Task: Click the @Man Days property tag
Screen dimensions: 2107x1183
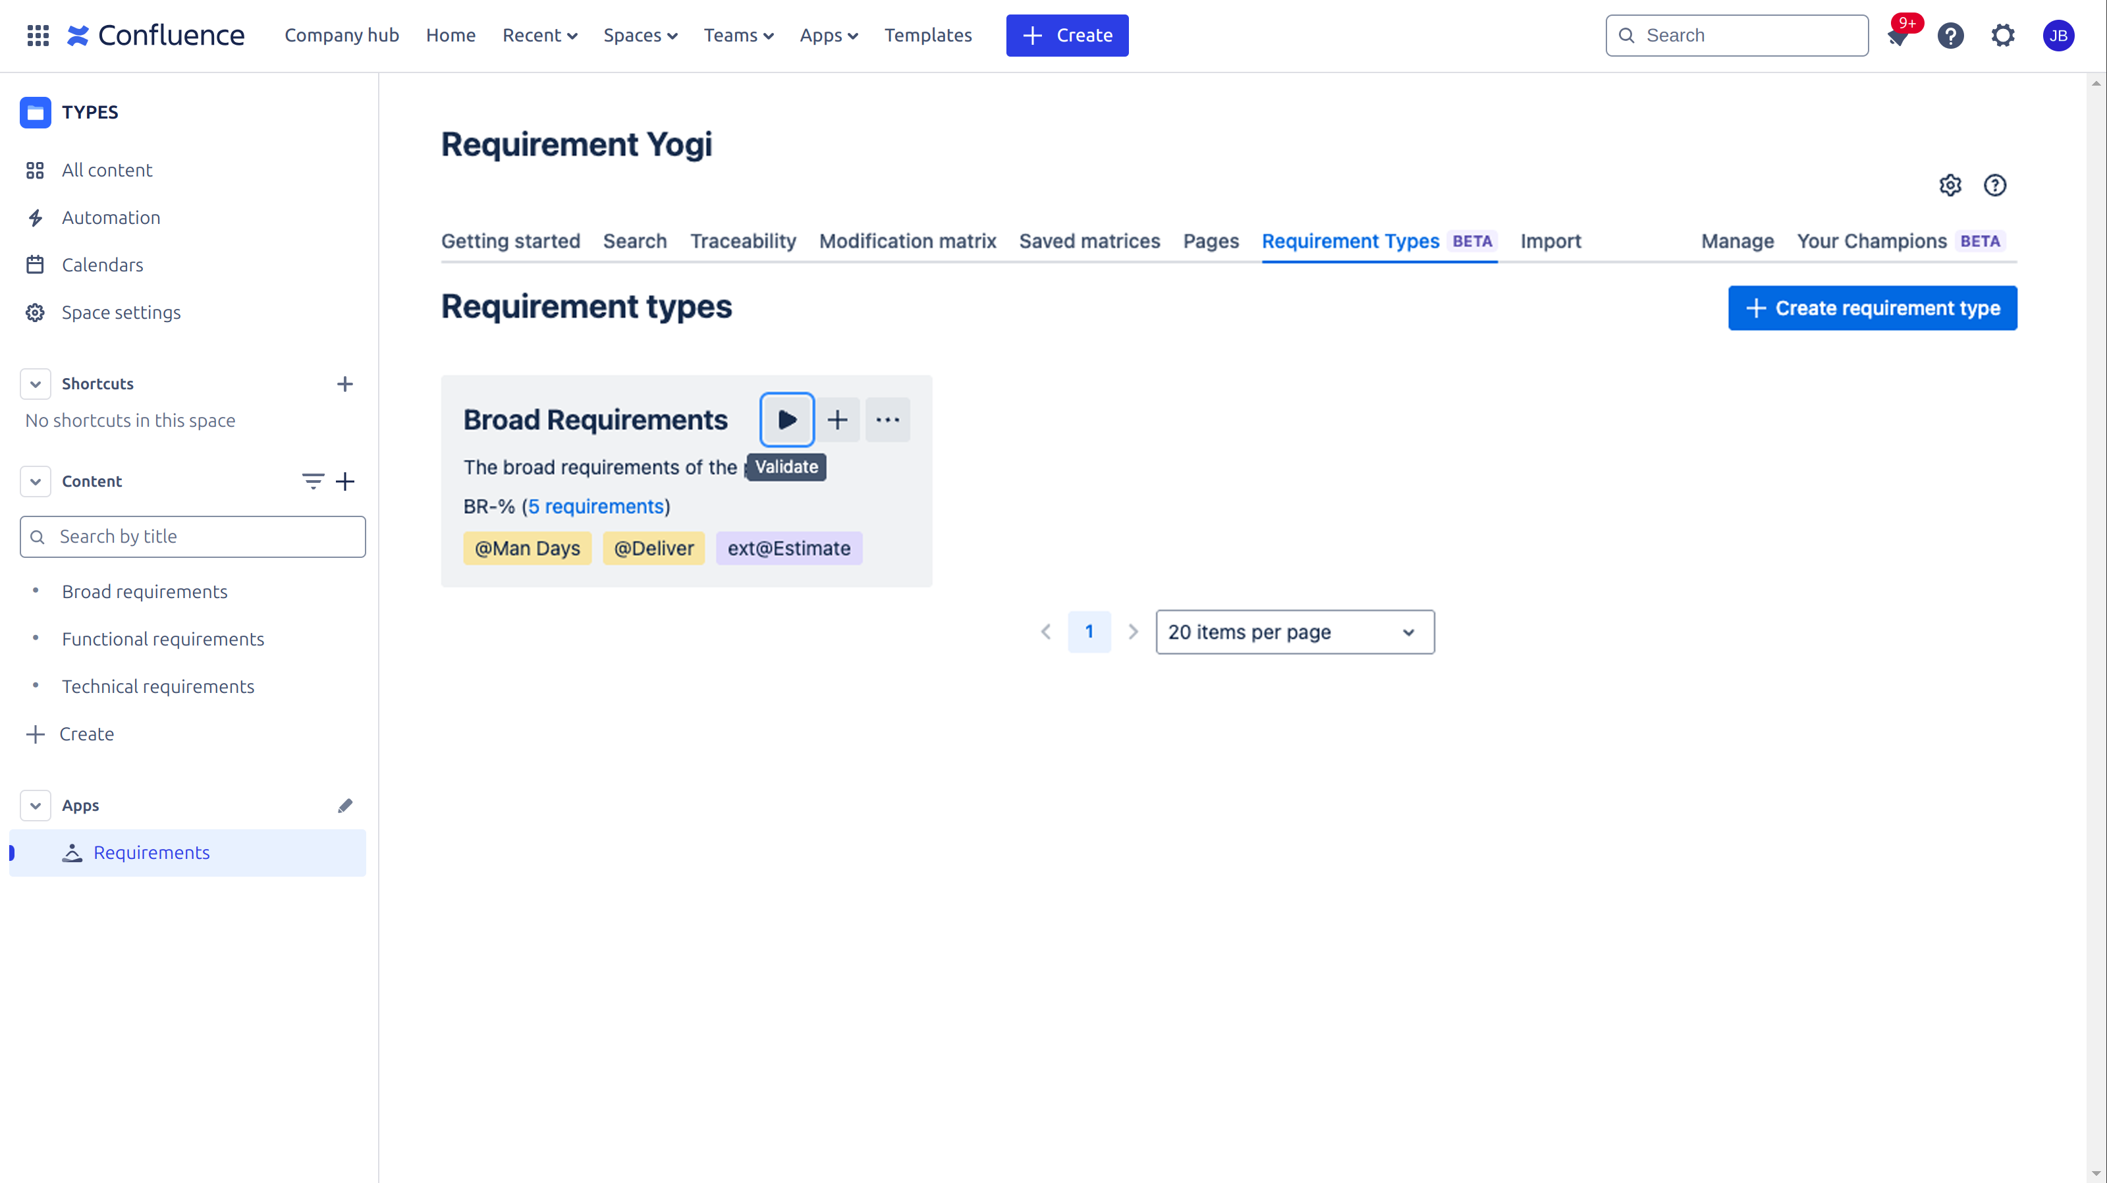Action: [x=527, y=548]
